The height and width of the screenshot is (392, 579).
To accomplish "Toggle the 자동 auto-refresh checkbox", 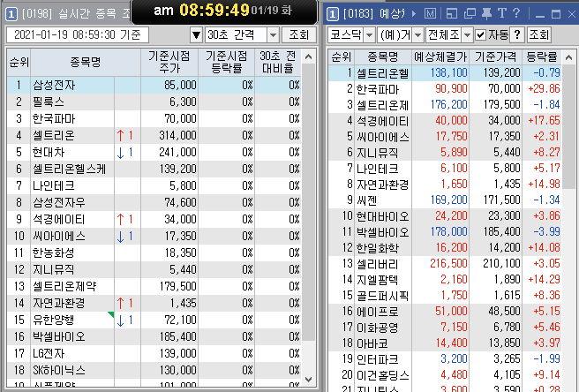I will point(480,35).
